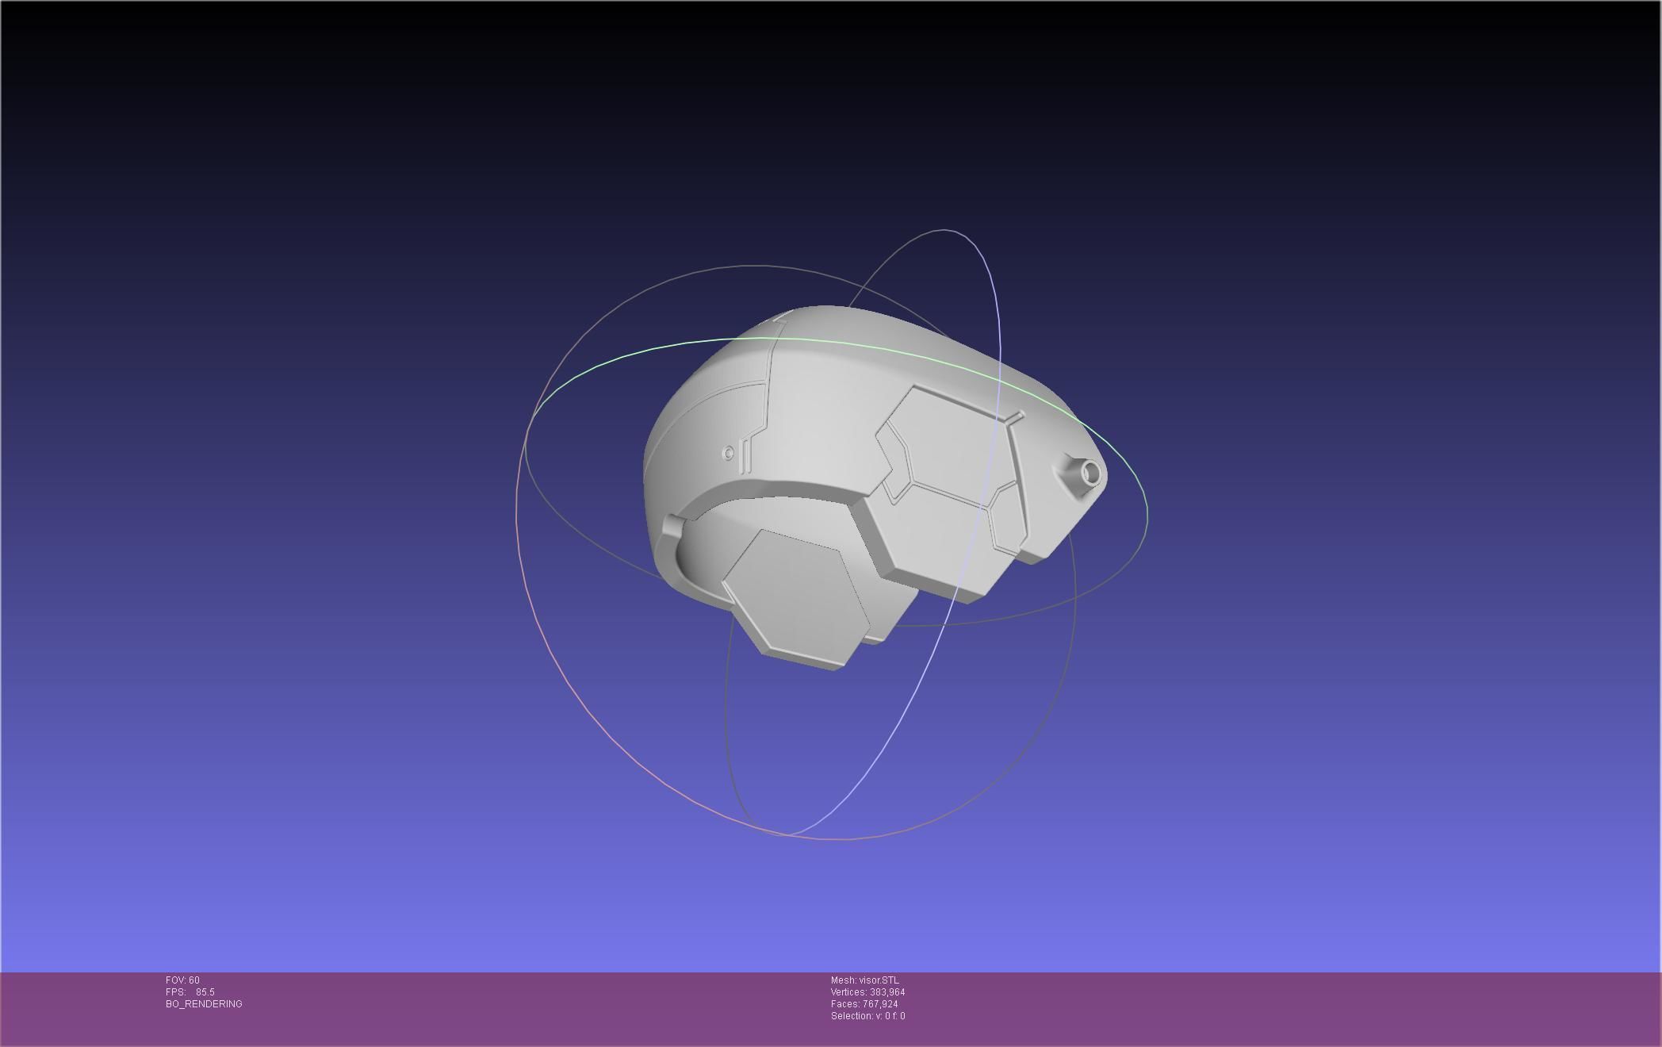Click the 'Vertices: 383,964' text
Image resolution: width=1662 pixels, height=1047 pixels.
coord(867,992)
